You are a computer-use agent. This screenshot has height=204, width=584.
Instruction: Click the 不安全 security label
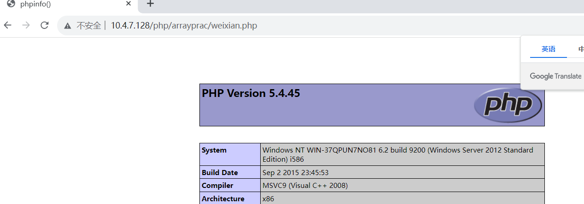[88, 26]
